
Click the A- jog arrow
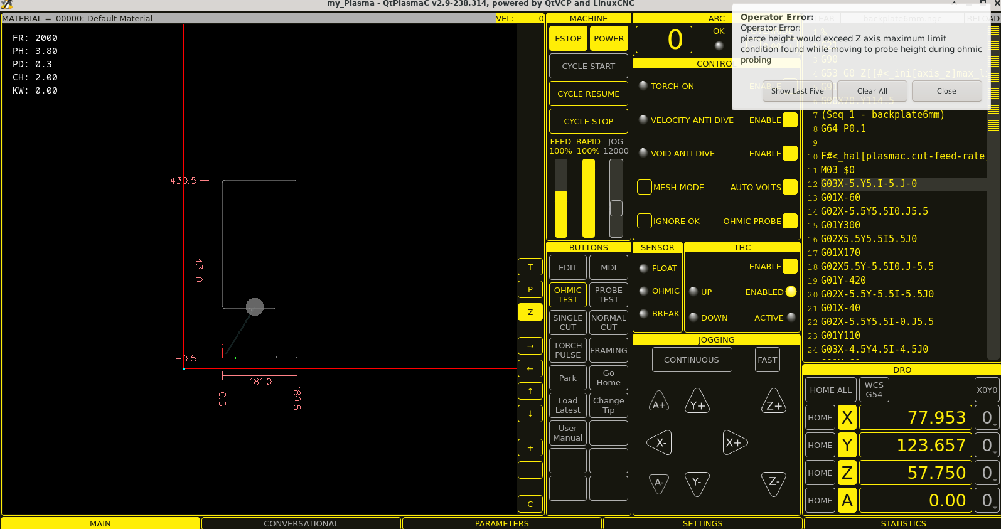659,483
